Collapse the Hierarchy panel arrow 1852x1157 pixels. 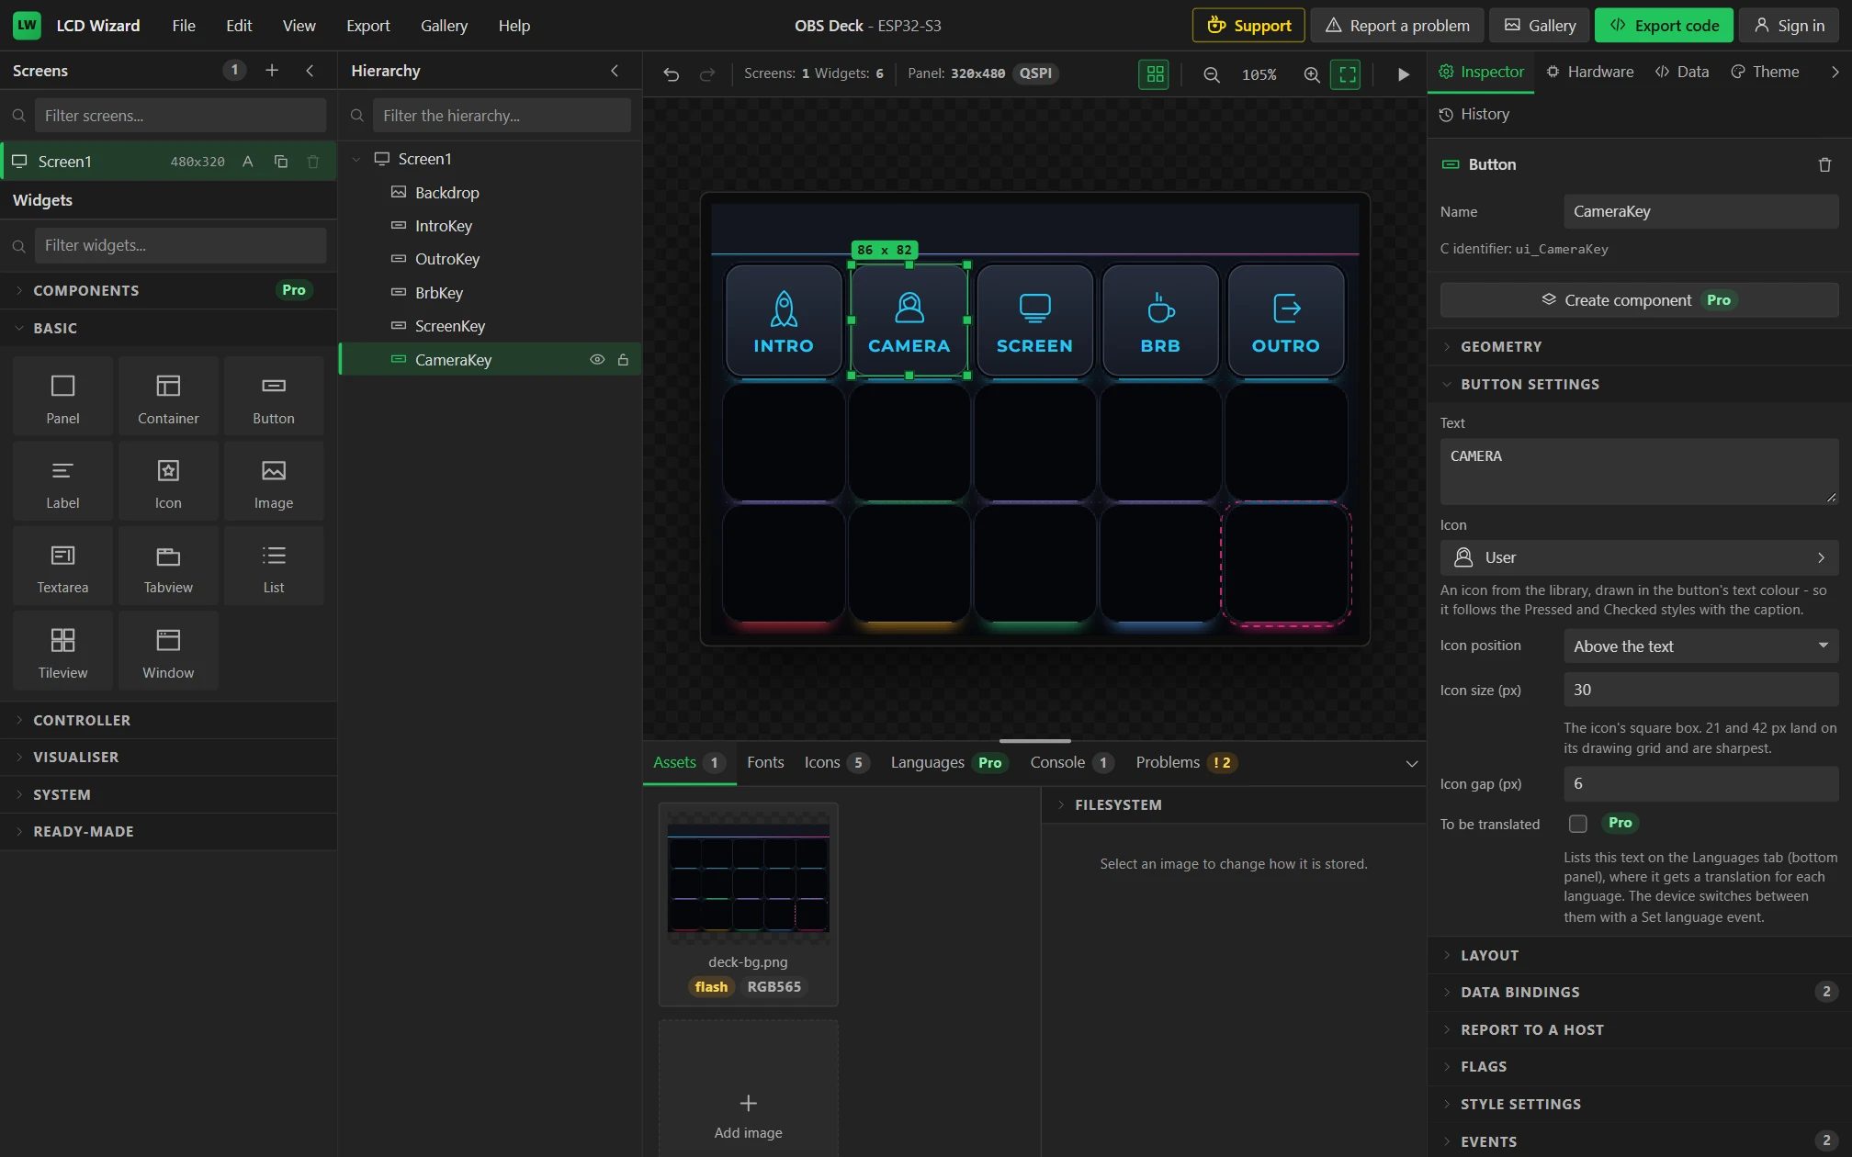click(x=615, y=71)
